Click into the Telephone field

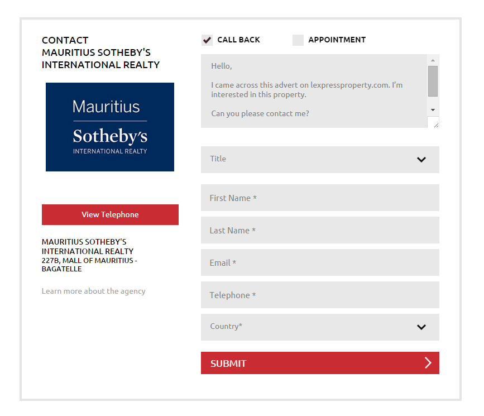pyautogui.click(x=320, y=295)
